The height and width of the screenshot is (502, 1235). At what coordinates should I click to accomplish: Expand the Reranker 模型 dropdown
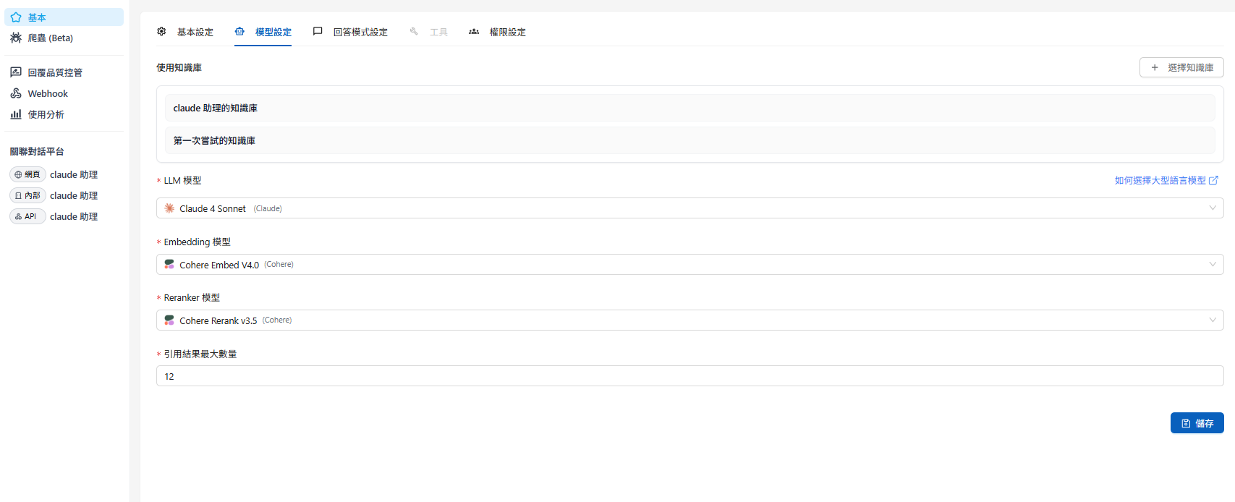(689, 320)
